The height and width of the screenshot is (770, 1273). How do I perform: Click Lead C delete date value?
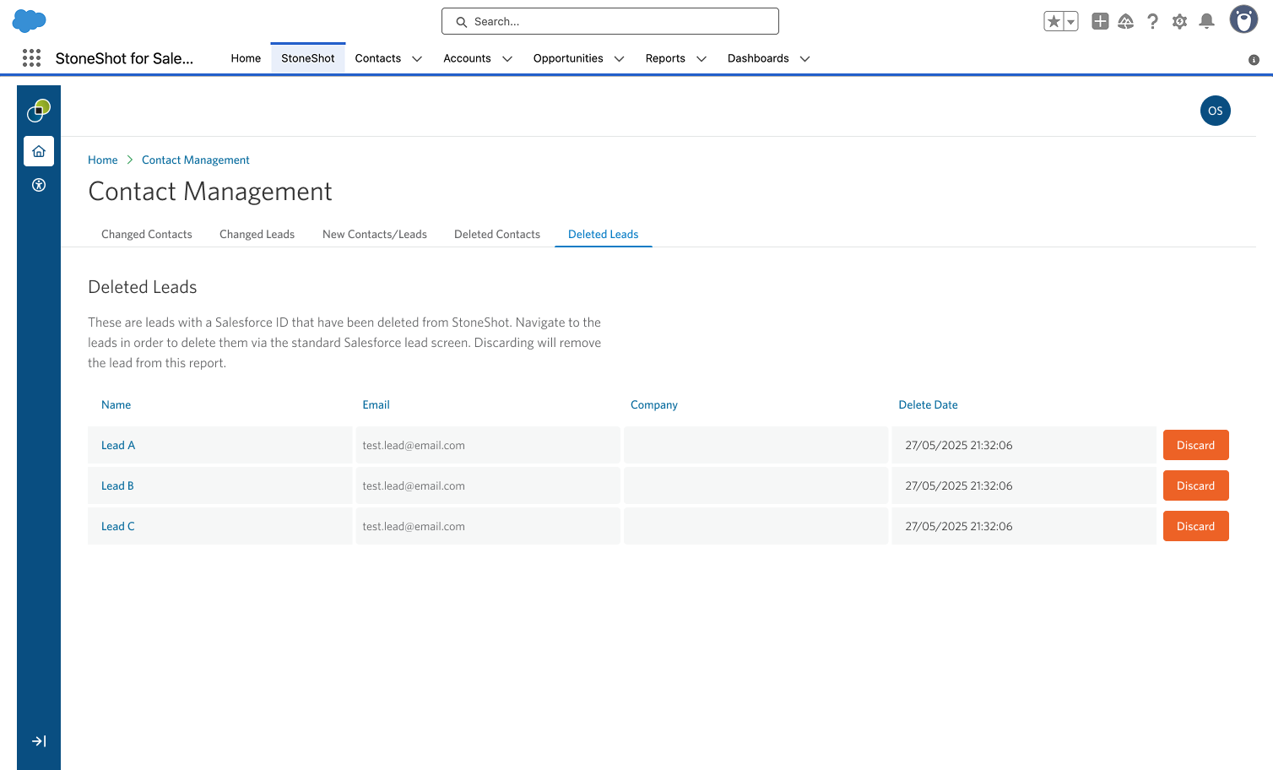click(x=959, y=526)
